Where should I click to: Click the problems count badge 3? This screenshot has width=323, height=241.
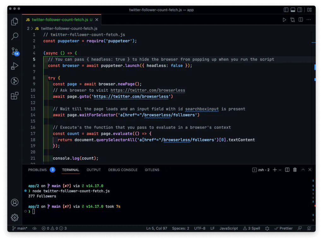pos(53,170)
